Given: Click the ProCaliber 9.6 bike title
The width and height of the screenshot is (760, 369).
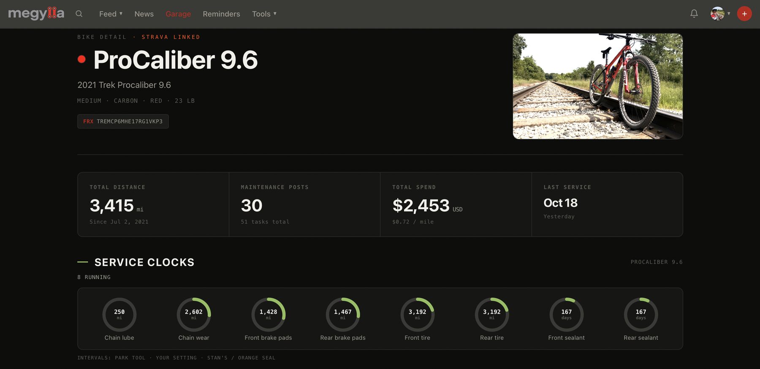Looking at the screenshot, I should 176,60.
